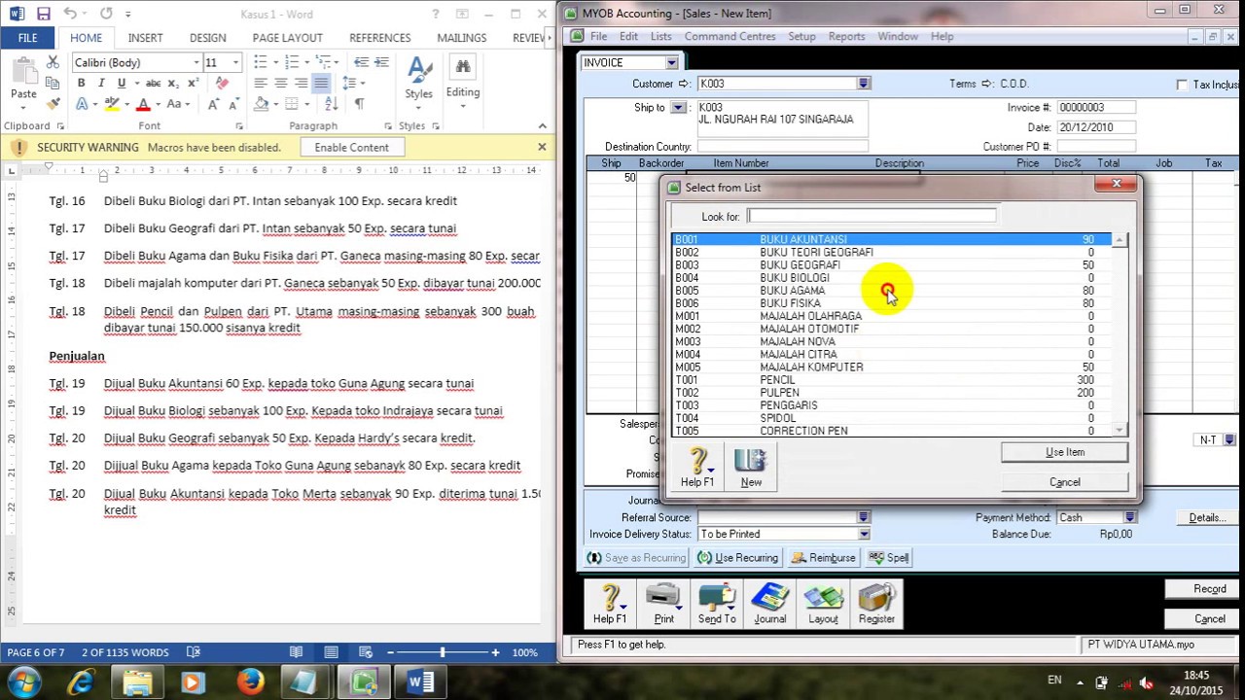Open the MYOB Setup menu
Screen dimensions: 1245x700
(801, 36)
